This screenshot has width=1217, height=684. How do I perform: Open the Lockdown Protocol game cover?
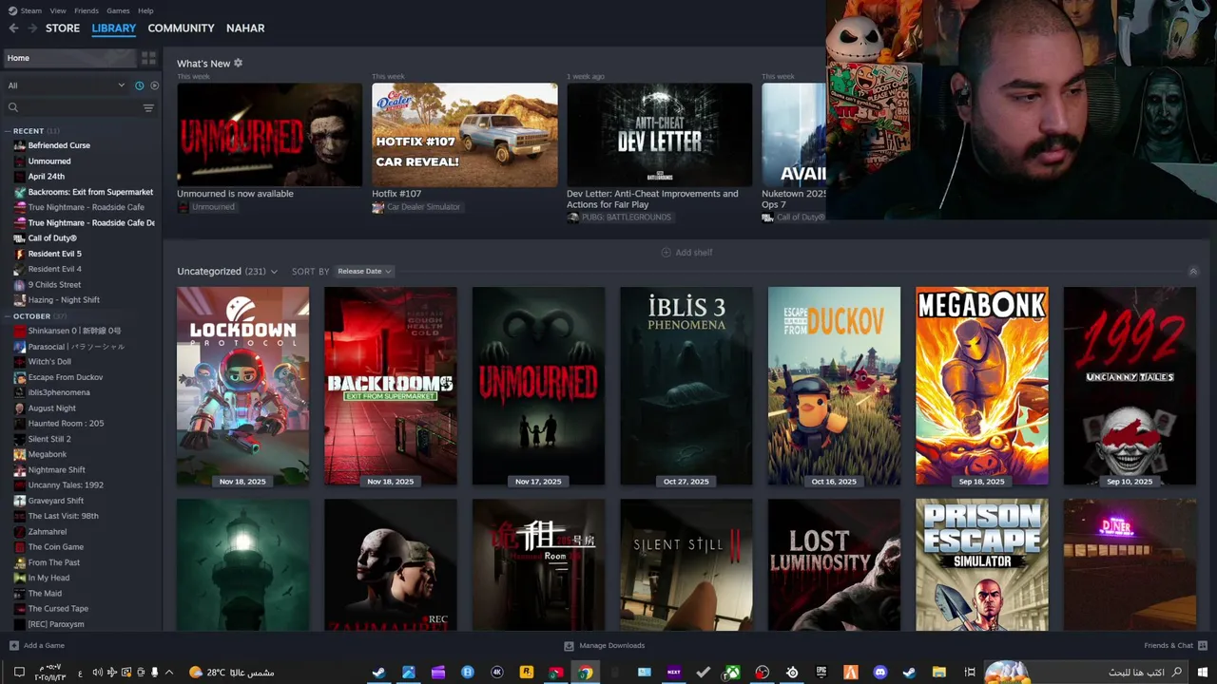tap(242, 387)
